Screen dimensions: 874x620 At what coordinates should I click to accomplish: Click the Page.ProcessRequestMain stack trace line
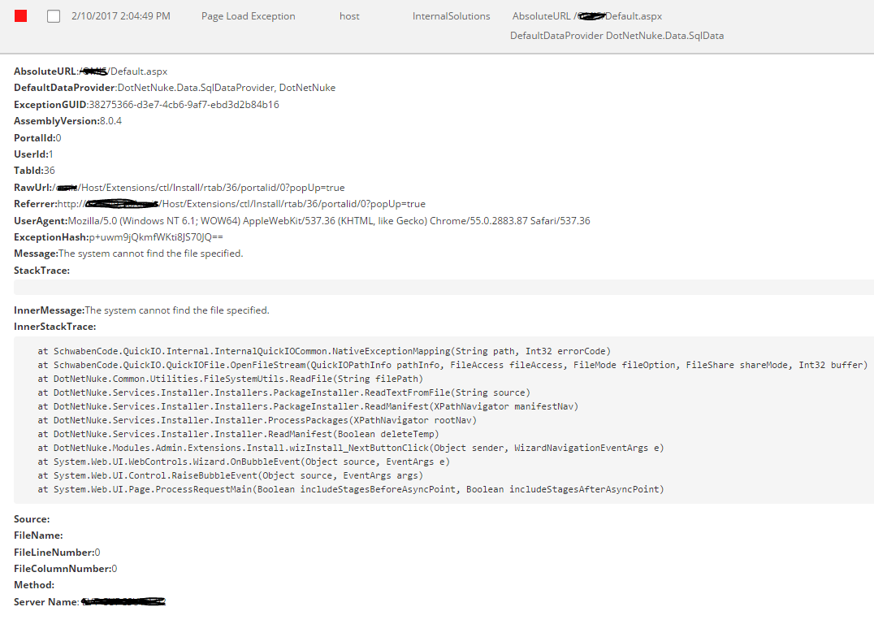point(351,489)
